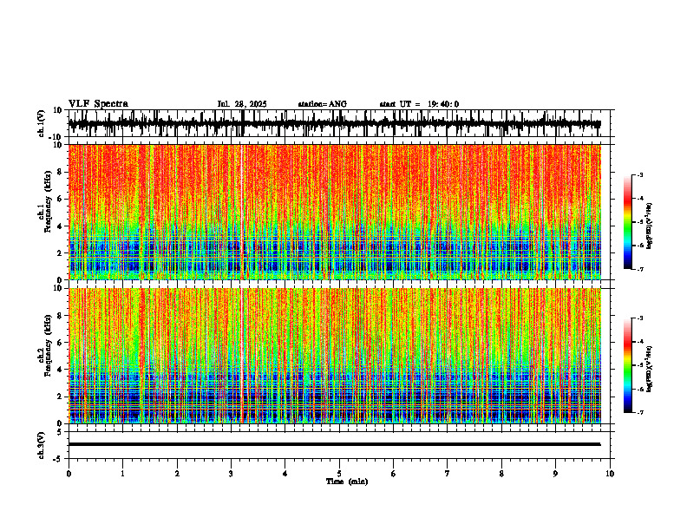Viewport: 687px width, 531px height.
Task: Click the time axis tick label "10"
Action: [x=610, y=474]
